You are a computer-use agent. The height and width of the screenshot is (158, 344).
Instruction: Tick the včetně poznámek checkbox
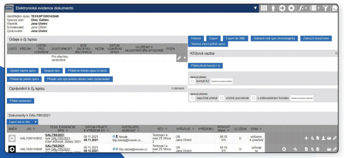[222, 98]
